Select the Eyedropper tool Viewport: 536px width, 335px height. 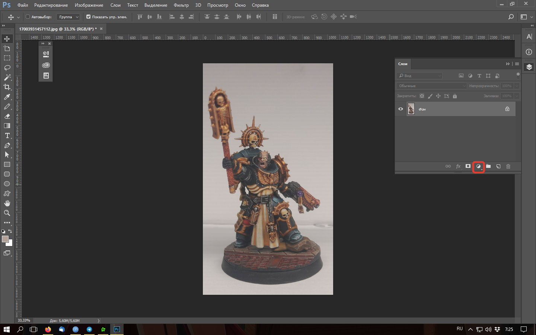click(7, 97)
